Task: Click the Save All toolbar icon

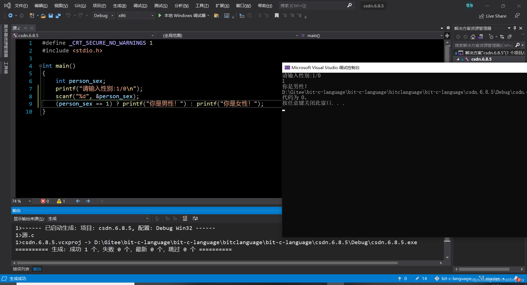Action: pos(58,16)
